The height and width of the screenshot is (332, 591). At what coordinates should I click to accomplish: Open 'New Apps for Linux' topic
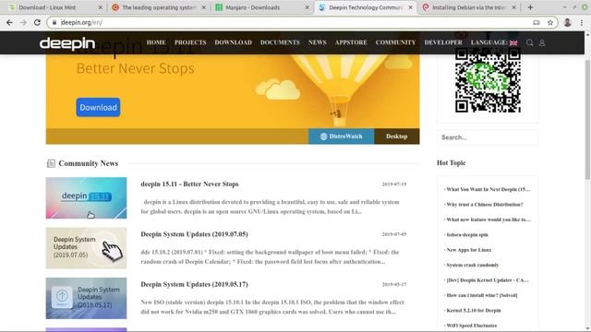tap(468, 250)
